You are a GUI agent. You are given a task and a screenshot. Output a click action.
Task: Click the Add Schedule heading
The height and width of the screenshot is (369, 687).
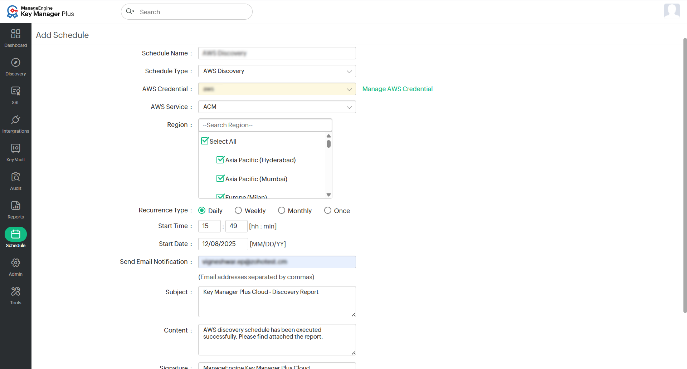click(x=62, y=35)
